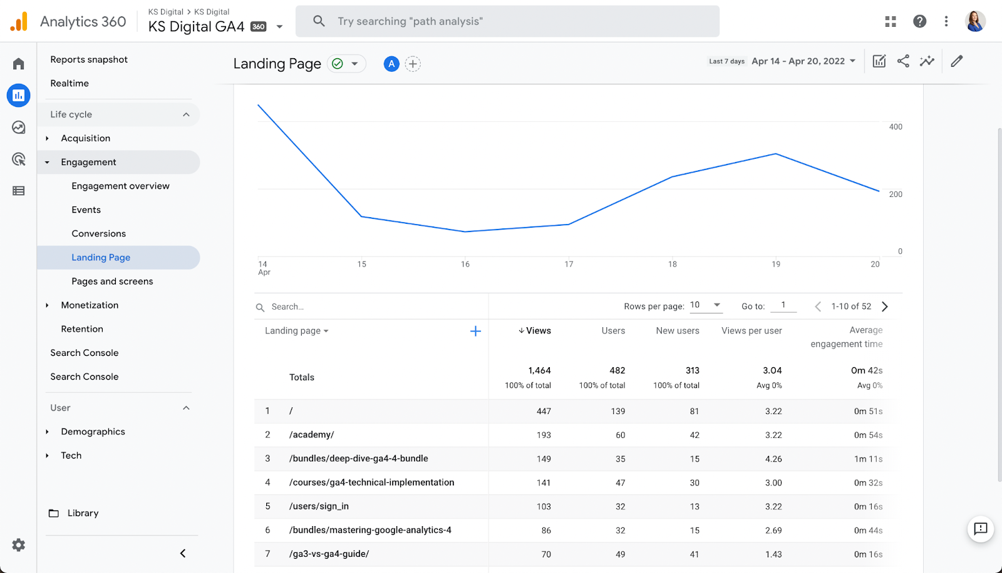Image resolution: width=1002 pixels, height=573 pixels.
Task: Select the Landing Page report
Action: click(x=119, y=258)
